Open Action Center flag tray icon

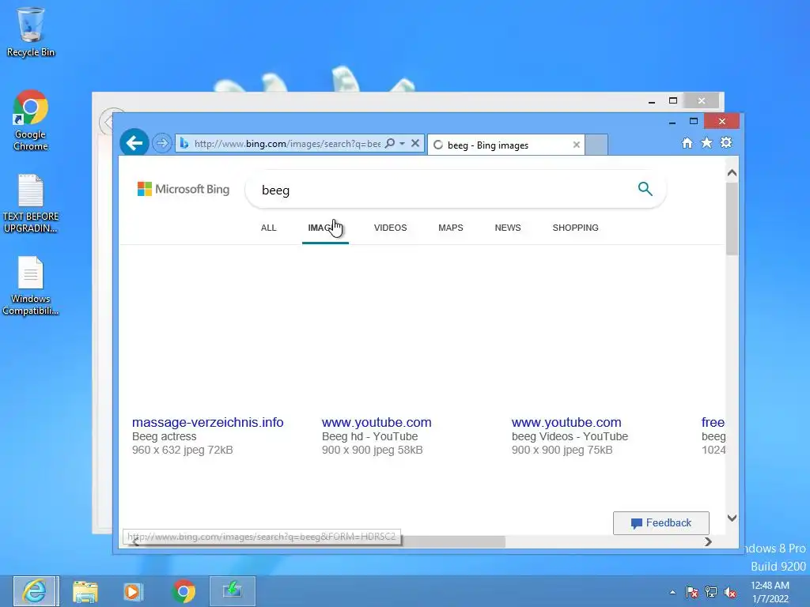pos(691,592)
